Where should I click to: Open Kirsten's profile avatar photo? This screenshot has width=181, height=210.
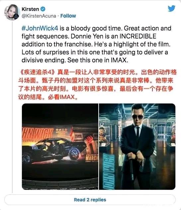(12, 12)
